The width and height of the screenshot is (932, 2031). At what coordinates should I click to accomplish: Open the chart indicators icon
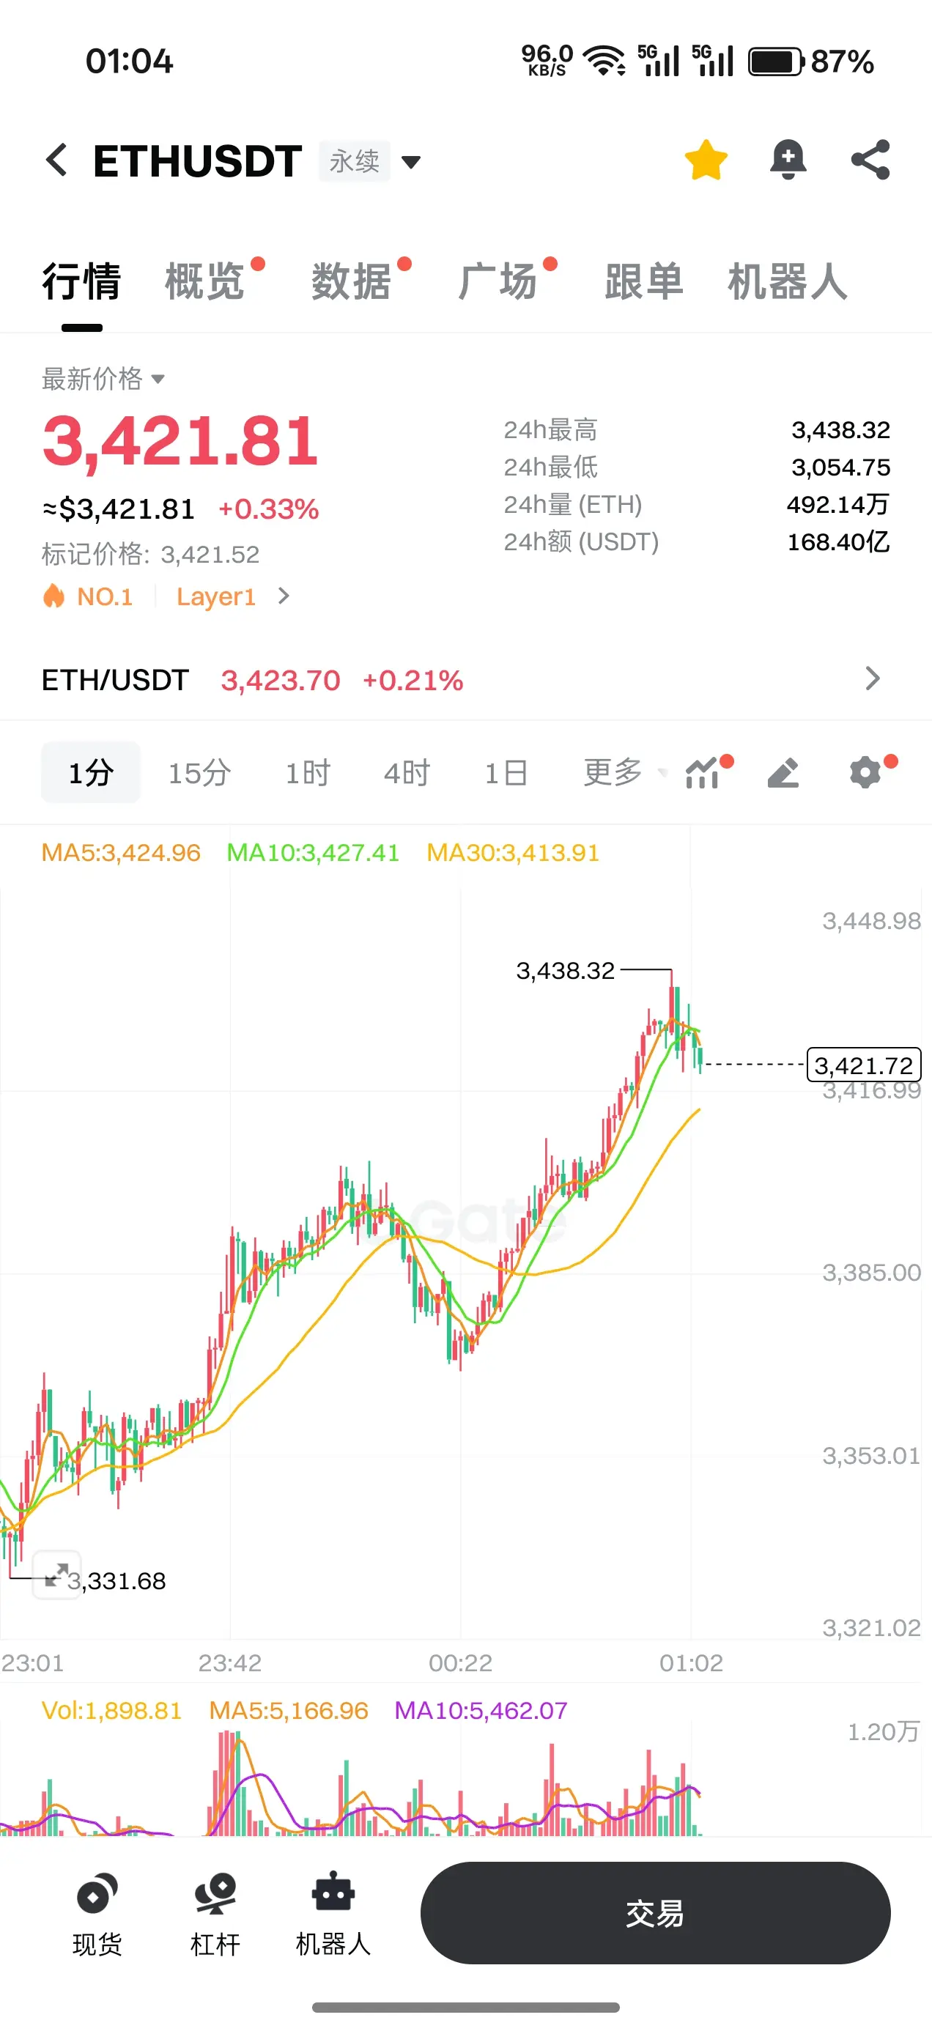[703, 772]
